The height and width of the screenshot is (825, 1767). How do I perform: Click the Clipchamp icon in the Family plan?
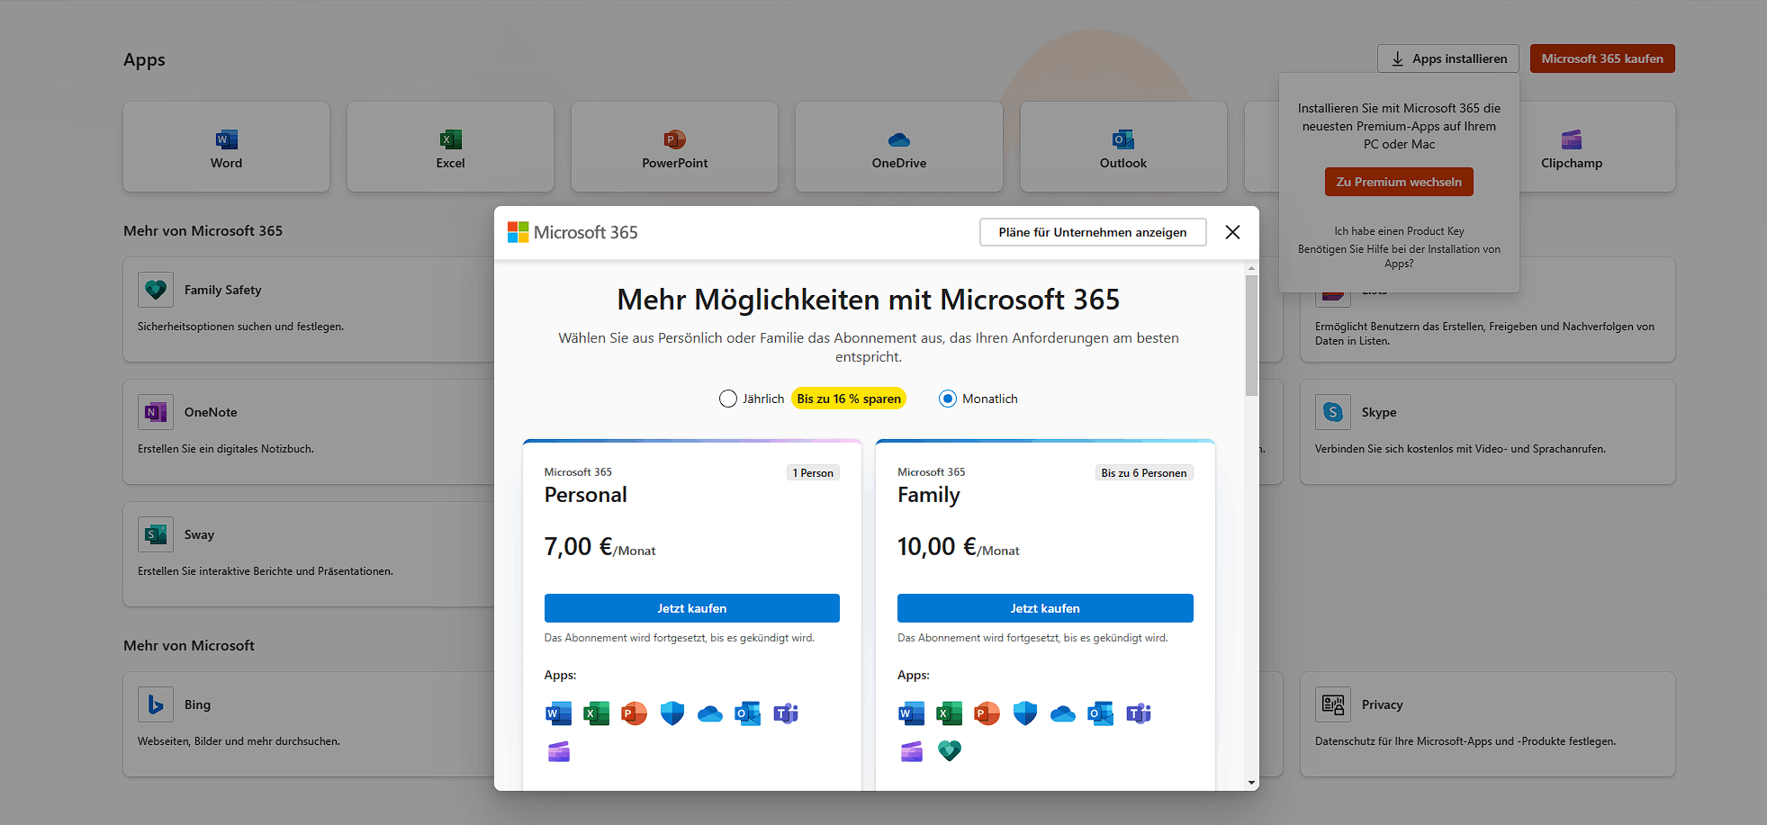click(911, 751)
